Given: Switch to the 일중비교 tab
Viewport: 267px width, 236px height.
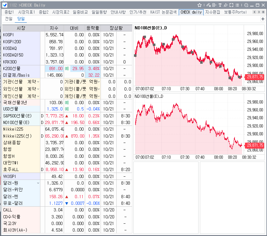Looking at the screenshot, I should coord(80,12).
